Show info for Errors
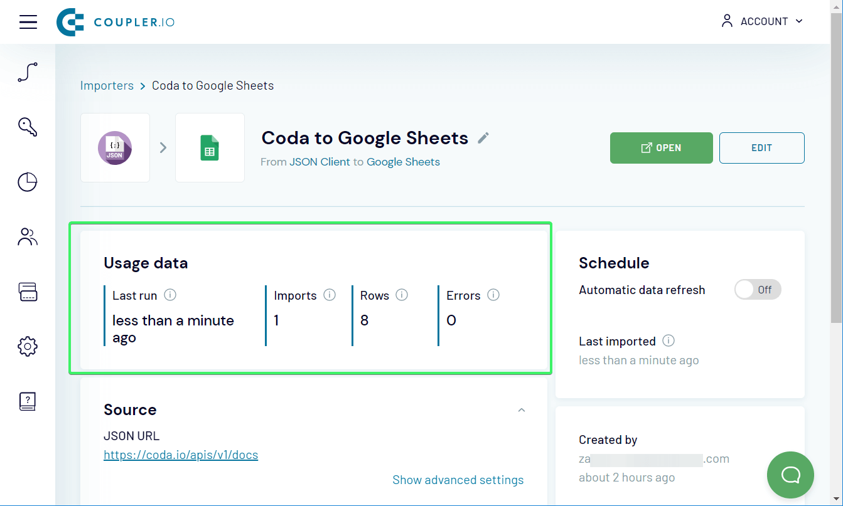This screenshot has height=506, width=843. pos(493,295)
